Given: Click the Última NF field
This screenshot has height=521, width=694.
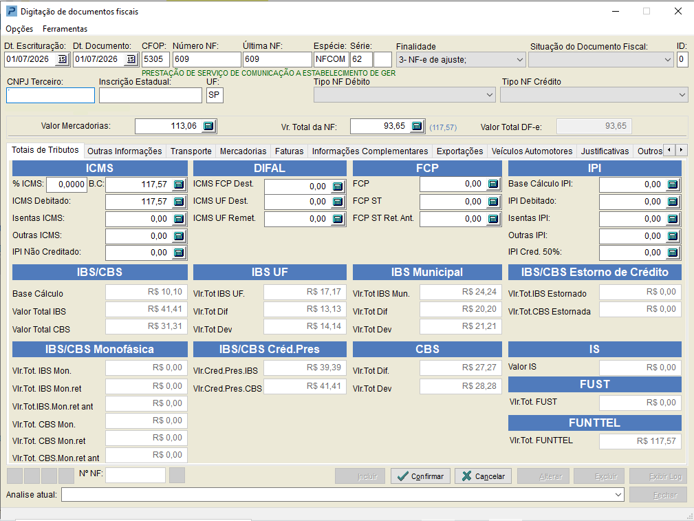Looking at the screenshot, I should [277, 59].
